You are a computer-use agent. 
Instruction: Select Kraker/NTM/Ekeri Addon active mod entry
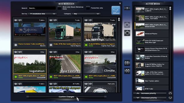tap(152, 65)
